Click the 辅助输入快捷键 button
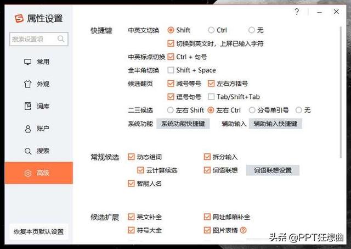The image size is (351, 249). [275, 124]
